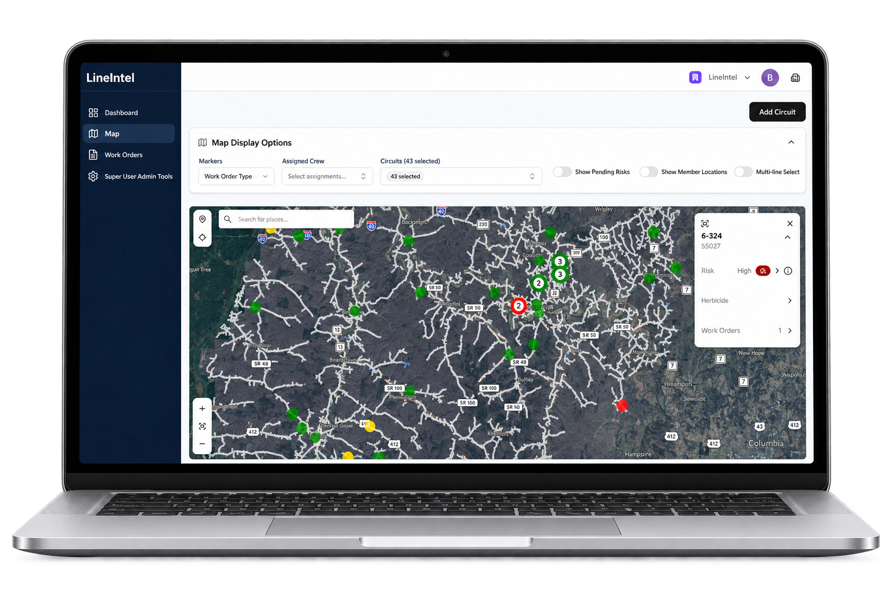Click the "6-324" circuit title
This screenshot has height=594, width=892.
point(711,236)
